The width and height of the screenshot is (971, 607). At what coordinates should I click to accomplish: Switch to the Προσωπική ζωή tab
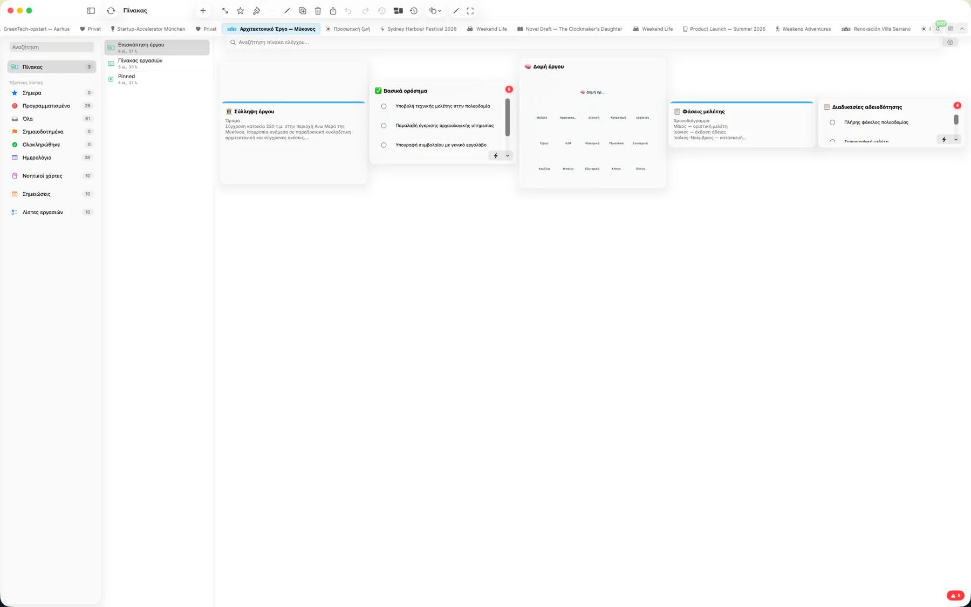coord(348,29)
